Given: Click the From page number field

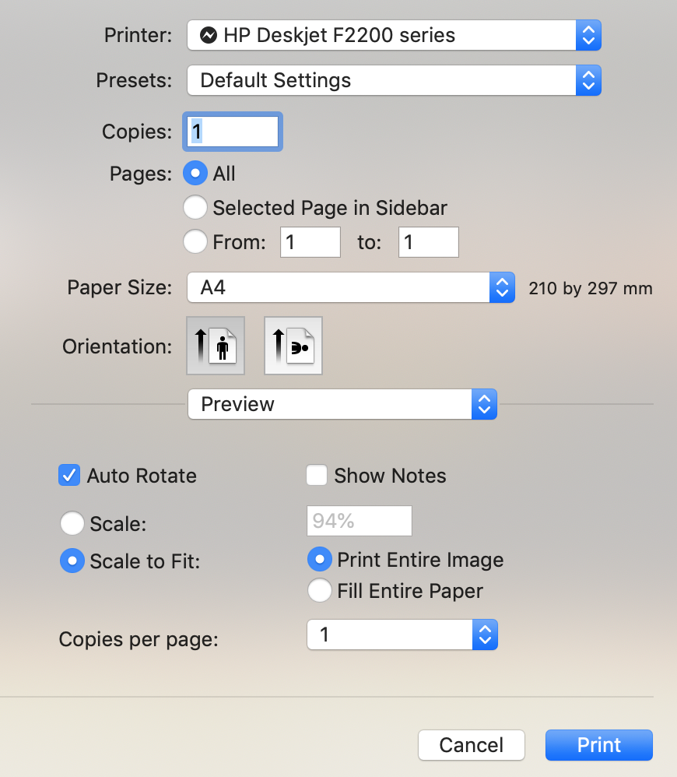Looking at the screenshot, I should coord(310,242).
